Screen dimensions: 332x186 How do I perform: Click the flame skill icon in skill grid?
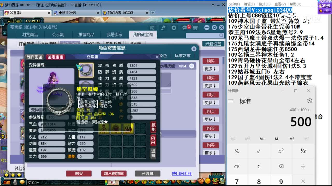click(128, 129)
